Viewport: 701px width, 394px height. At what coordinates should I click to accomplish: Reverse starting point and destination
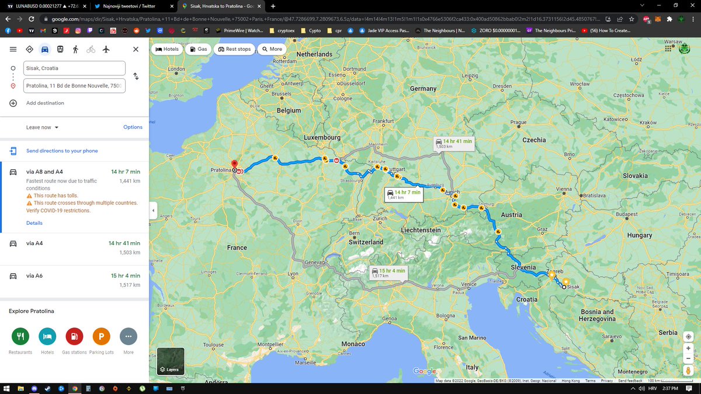[136, 76]
